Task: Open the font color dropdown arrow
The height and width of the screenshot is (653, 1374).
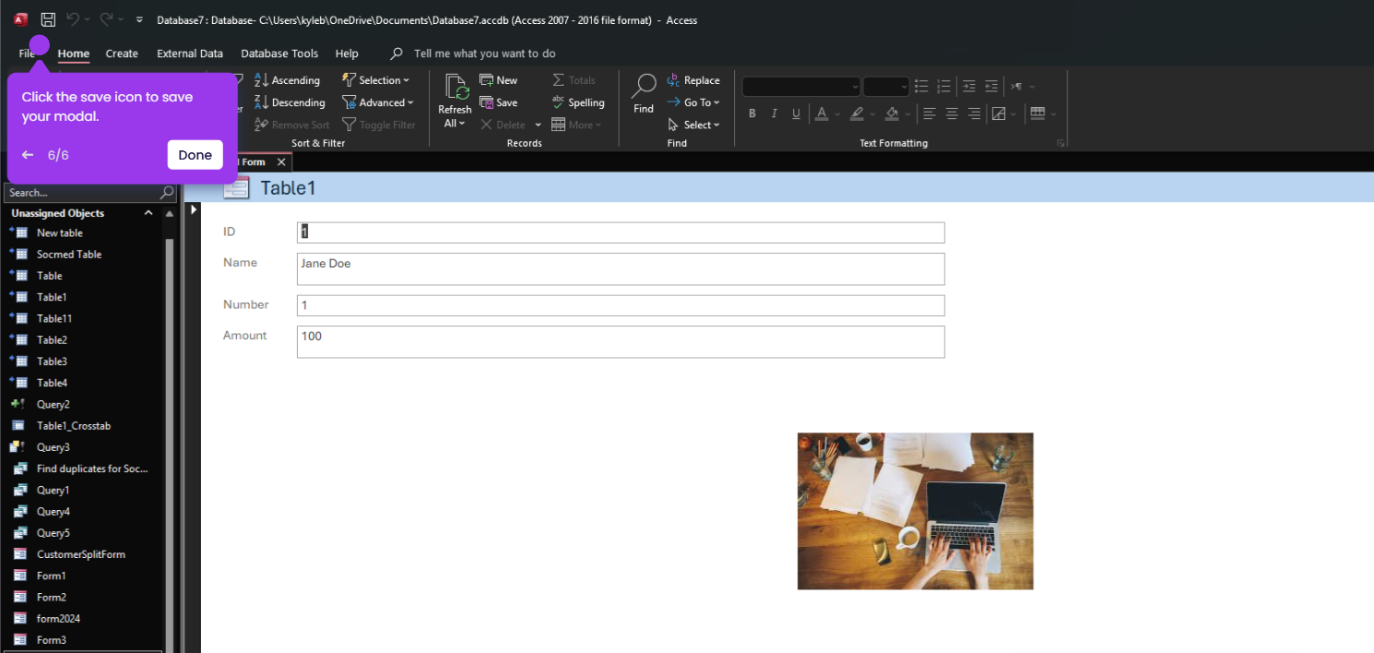Action: tap(837, 114)
